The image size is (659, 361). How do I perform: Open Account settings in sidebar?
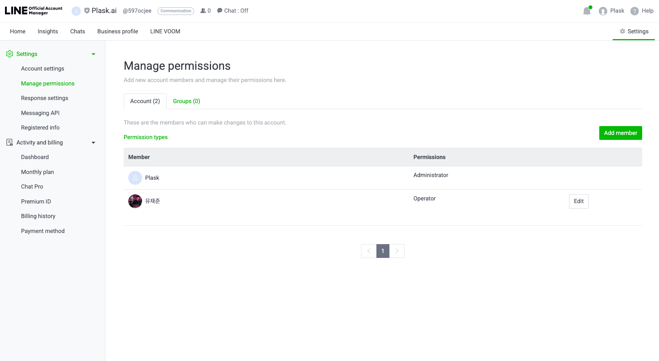pos(43,69)
